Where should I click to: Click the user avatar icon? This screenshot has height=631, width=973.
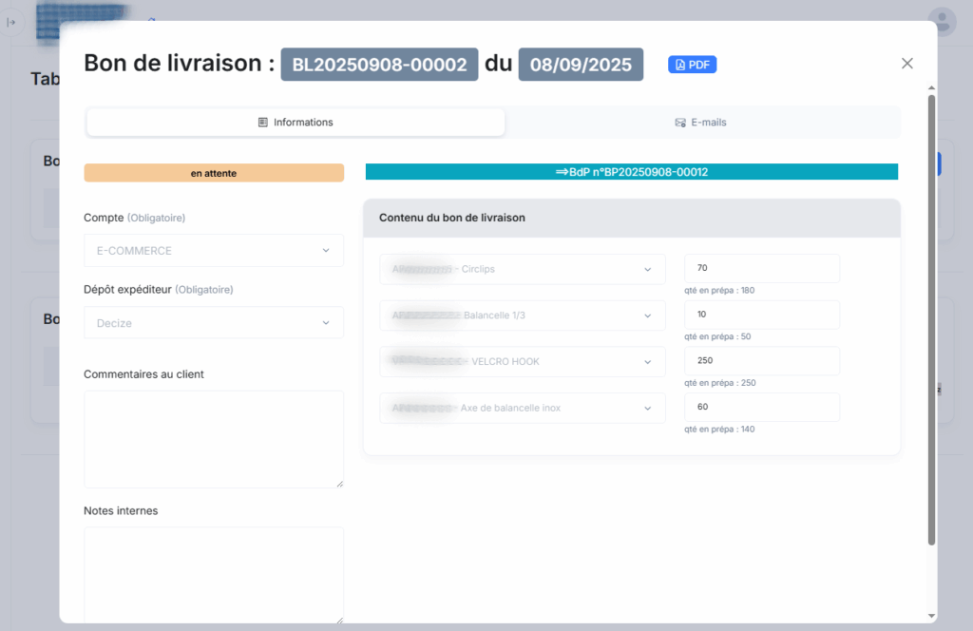tap(942, 21)
